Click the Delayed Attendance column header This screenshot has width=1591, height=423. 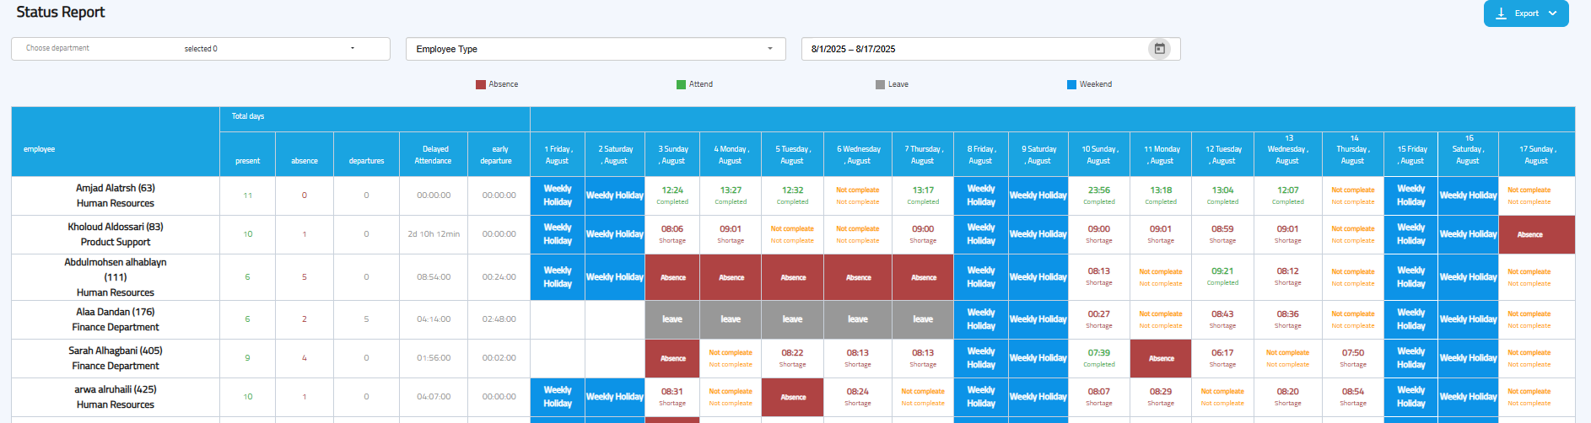(434, 154)
